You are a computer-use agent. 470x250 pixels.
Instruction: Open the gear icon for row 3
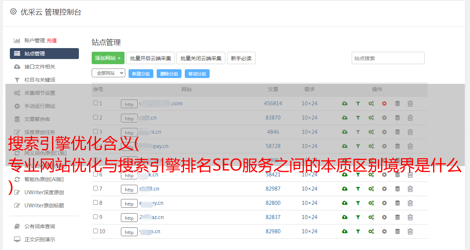tap(371, 132)
